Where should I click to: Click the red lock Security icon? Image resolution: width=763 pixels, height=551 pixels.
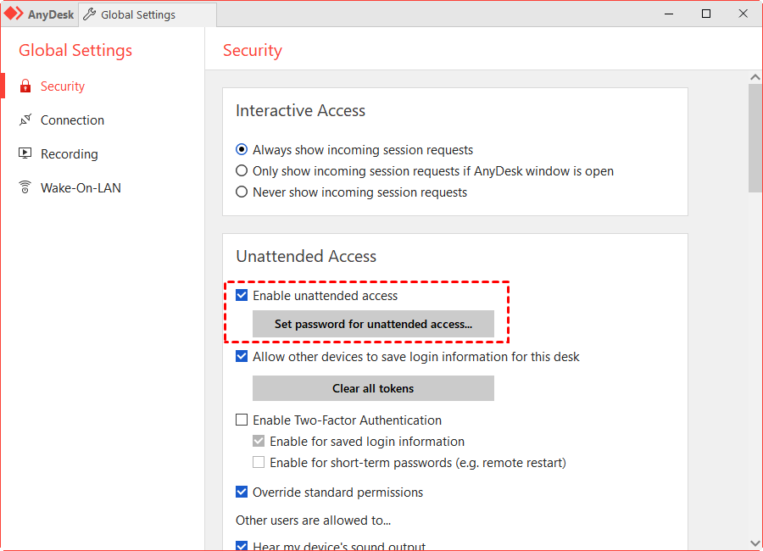click(x=25, y=86)
